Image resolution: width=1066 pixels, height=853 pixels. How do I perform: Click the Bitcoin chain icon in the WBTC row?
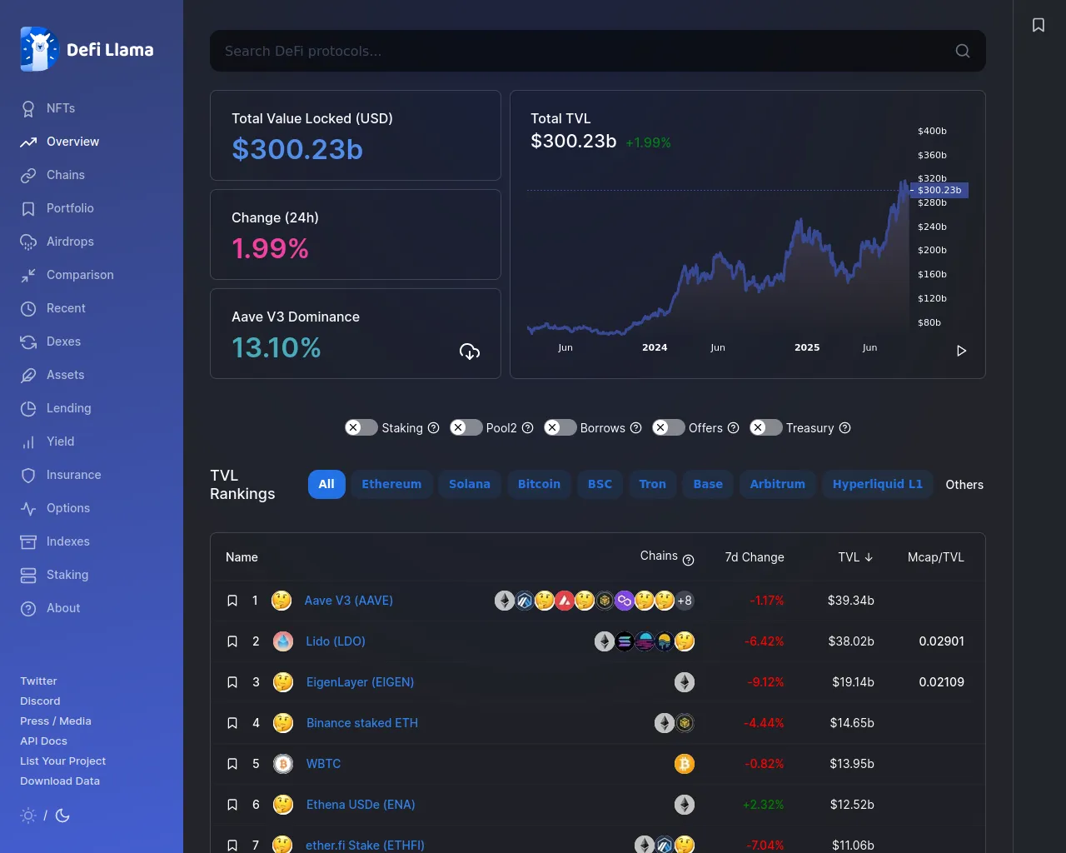[x=685, y=764]
